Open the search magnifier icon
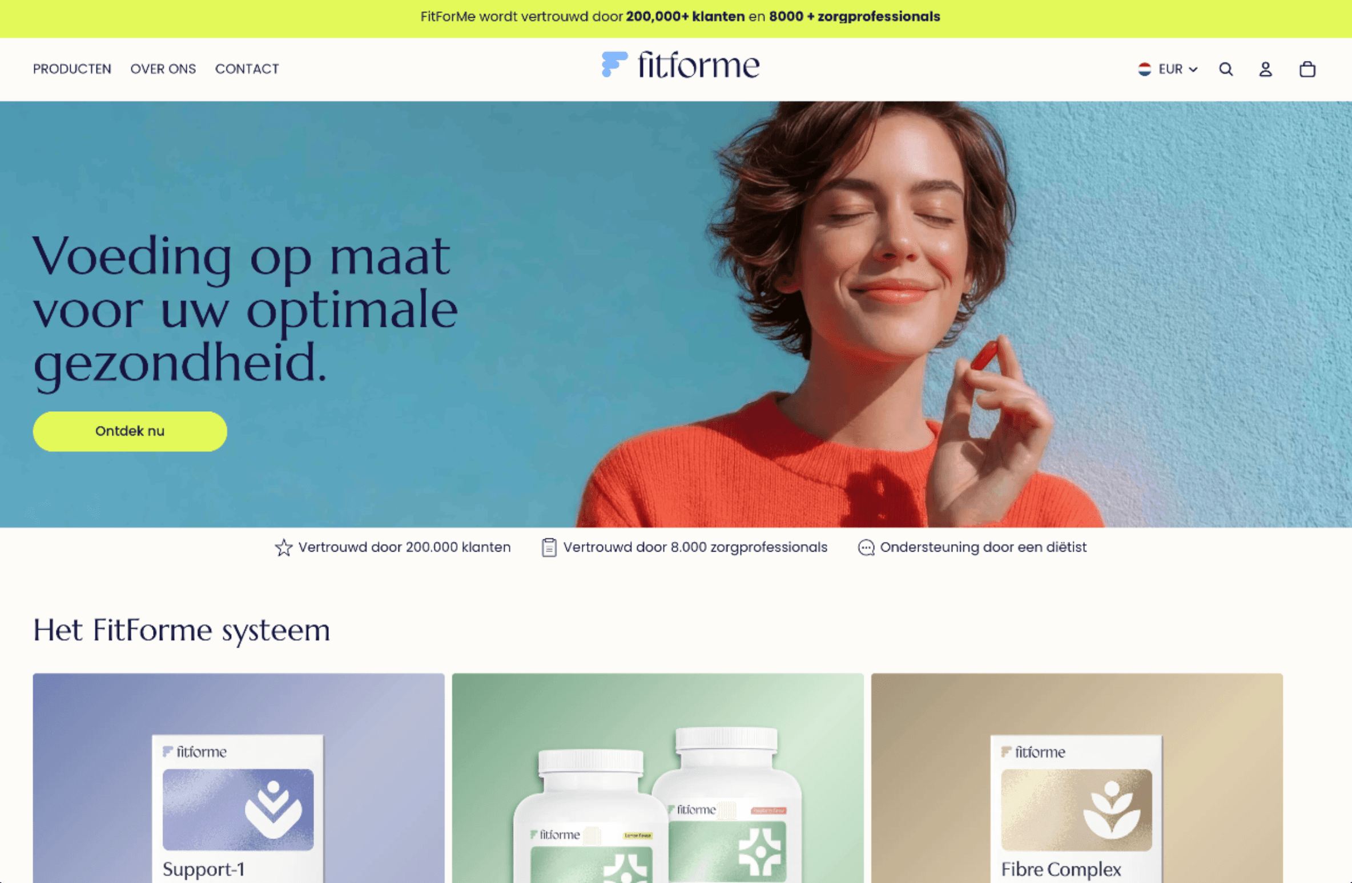The image size is (1352, 883). point(1225,69)
